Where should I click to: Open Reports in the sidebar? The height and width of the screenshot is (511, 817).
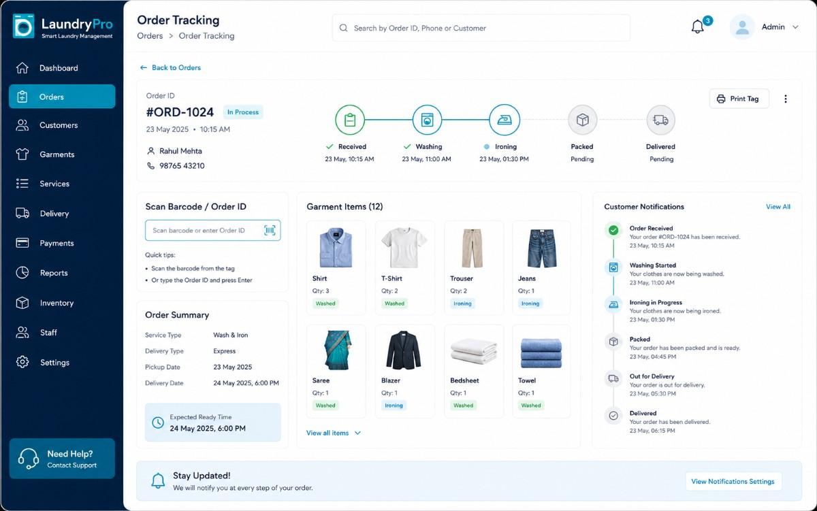tap(62, 273)
